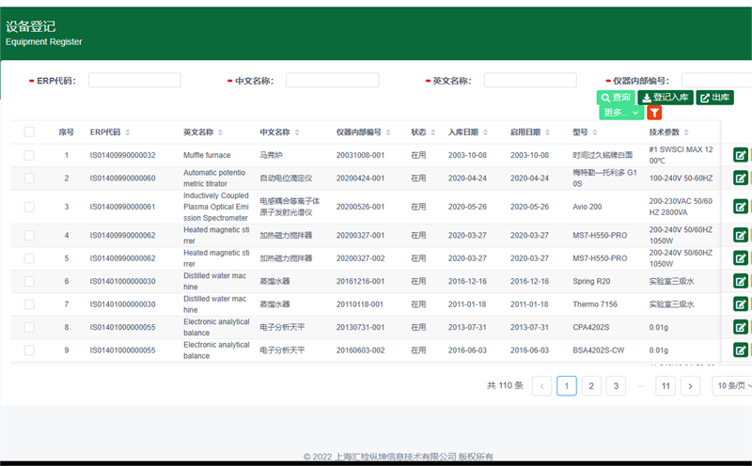This screenshot has height=466, width=752.
Task: Click edit icon for Avio 200 row
Action: (740, 207)
